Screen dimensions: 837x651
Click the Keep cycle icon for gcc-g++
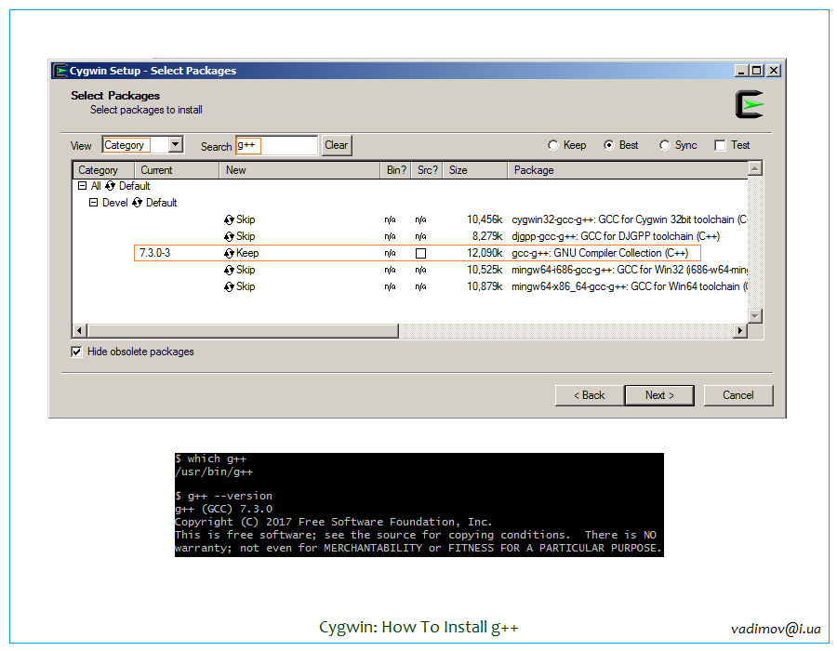pos(229,254)
